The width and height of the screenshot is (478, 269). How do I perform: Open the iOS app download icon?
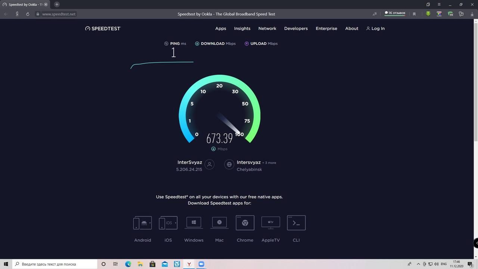(168, 223)
